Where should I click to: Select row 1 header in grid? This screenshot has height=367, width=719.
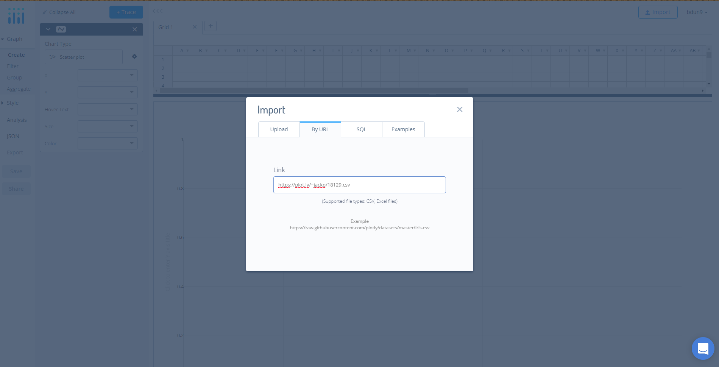click(x=163, y=60)
